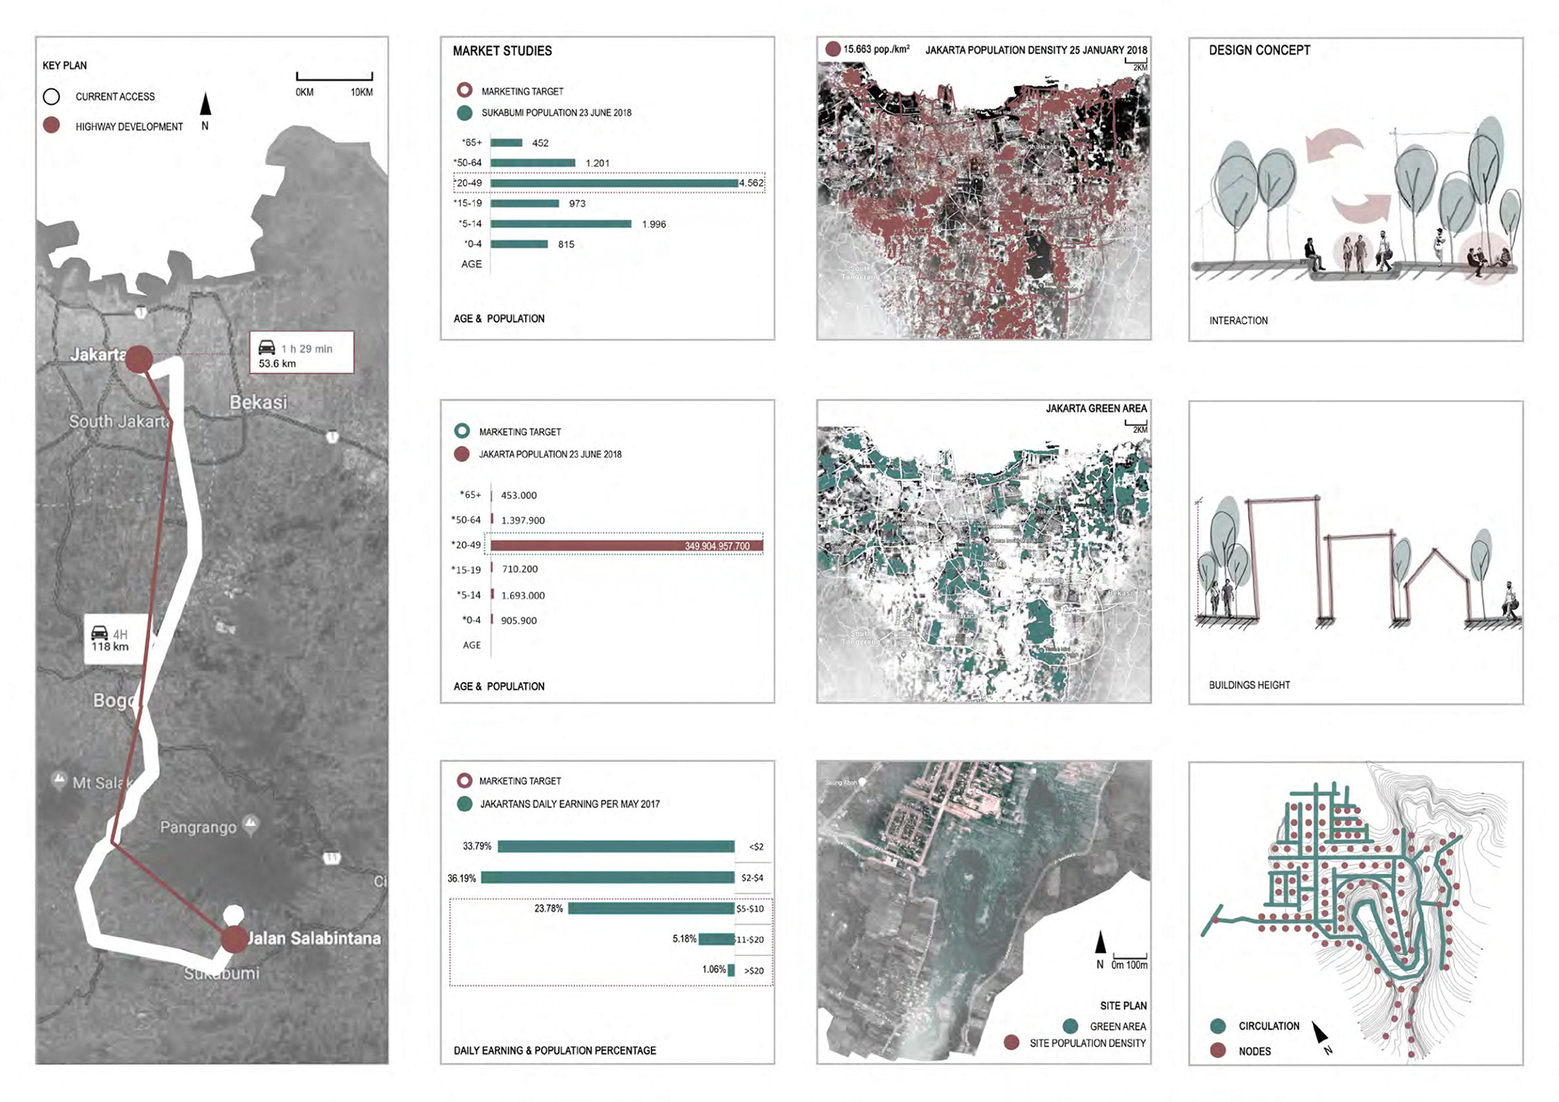Image resolution: width=1559 pixels, height=1102 pixels.
Task: Click the Marketing Target ring in the daily earning chart
Action: coord(464,780)
